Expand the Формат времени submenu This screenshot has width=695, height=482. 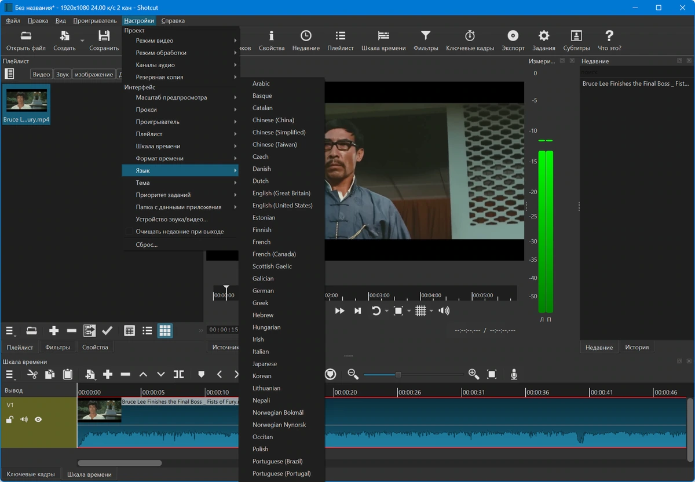pos(181,158)
